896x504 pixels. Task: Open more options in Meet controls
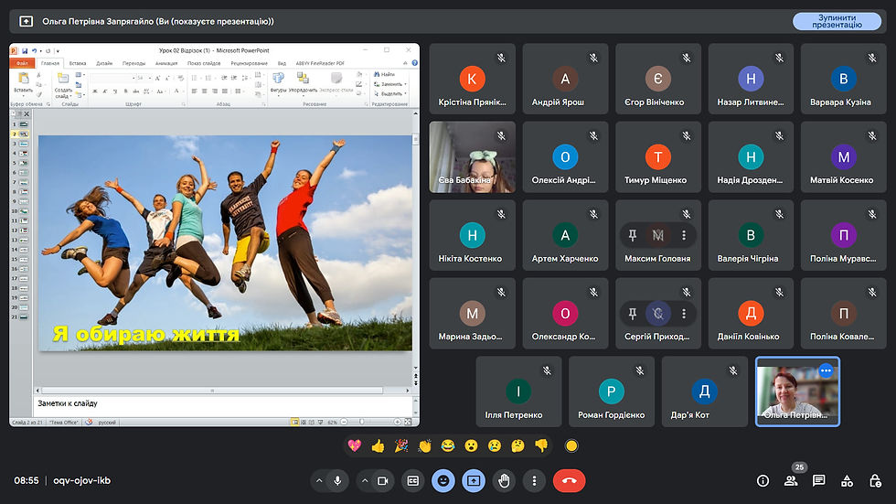pos(534,481)
